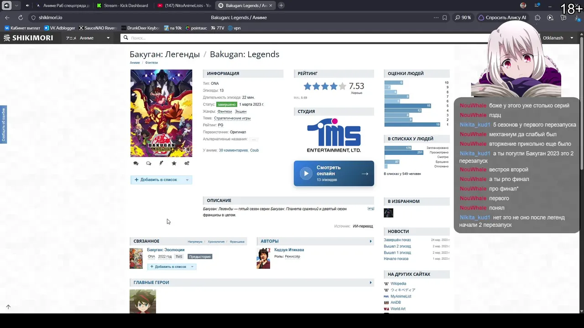584x328 pixels.
Task: Expand the Авторы section arrow
Action: (x=370, y=241)
